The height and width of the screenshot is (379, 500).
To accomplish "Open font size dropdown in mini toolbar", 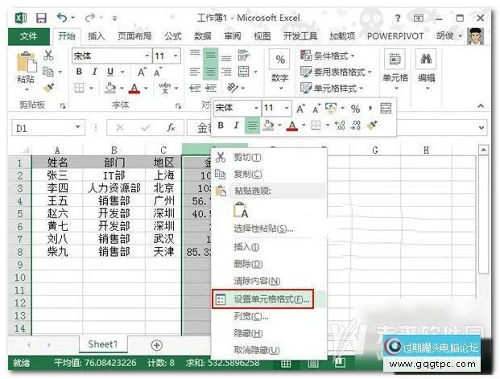I will [x=288, y=108].
